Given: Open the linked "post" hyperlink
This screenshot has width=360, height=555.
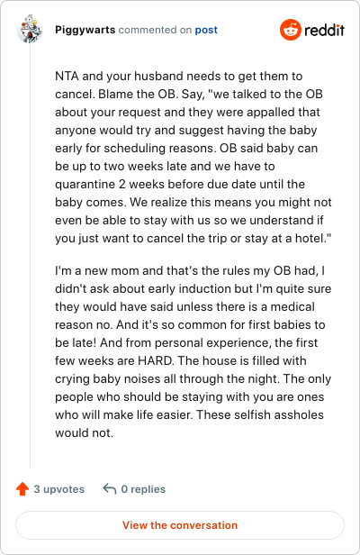Looking at the screenshot, I should [x=206, y=30].
